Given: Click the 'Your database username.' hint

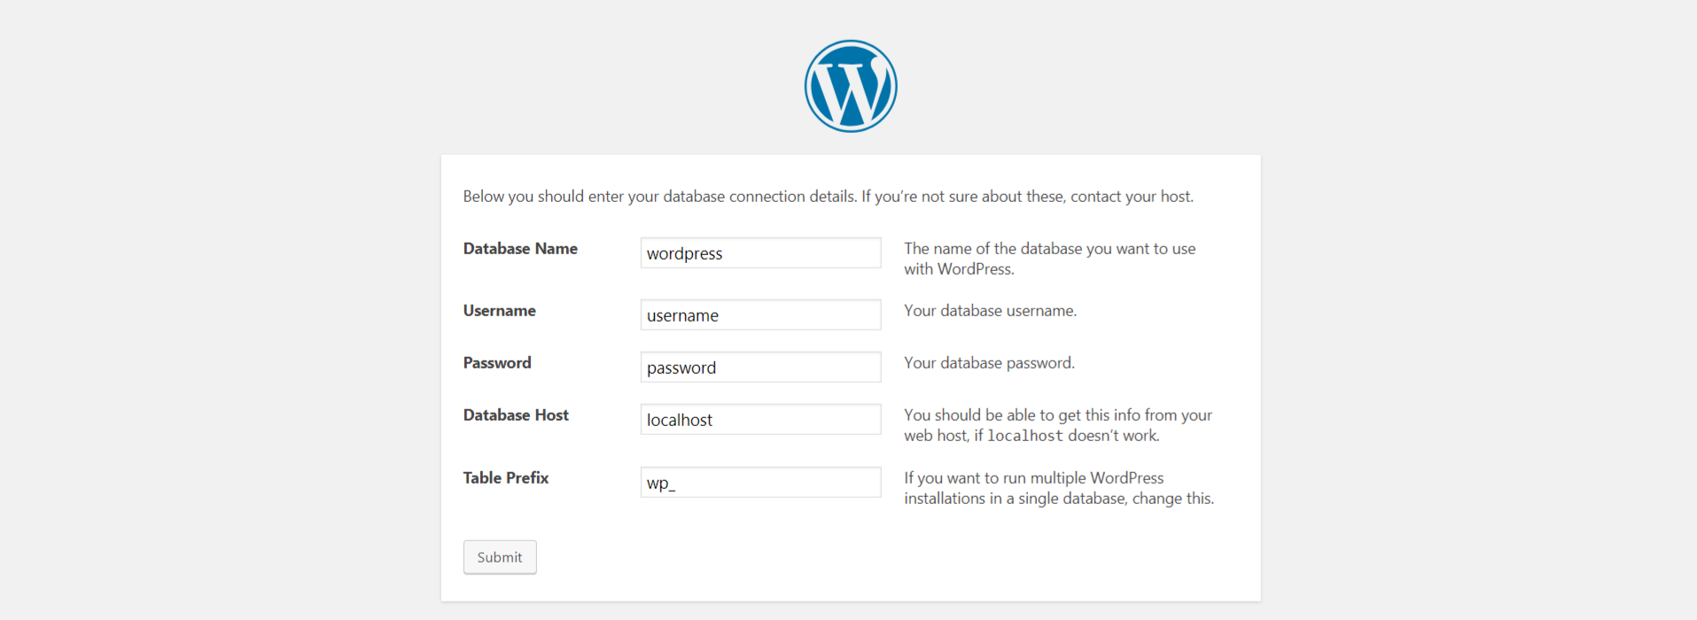Looking at the screenshot, I should coord(991,311).
